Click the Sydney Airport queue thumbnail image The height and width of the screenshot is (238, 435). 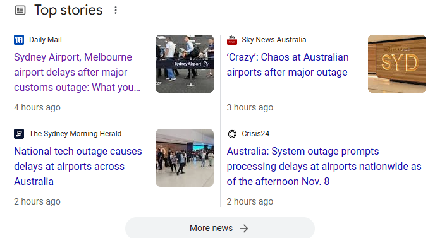tap(185, 64)
